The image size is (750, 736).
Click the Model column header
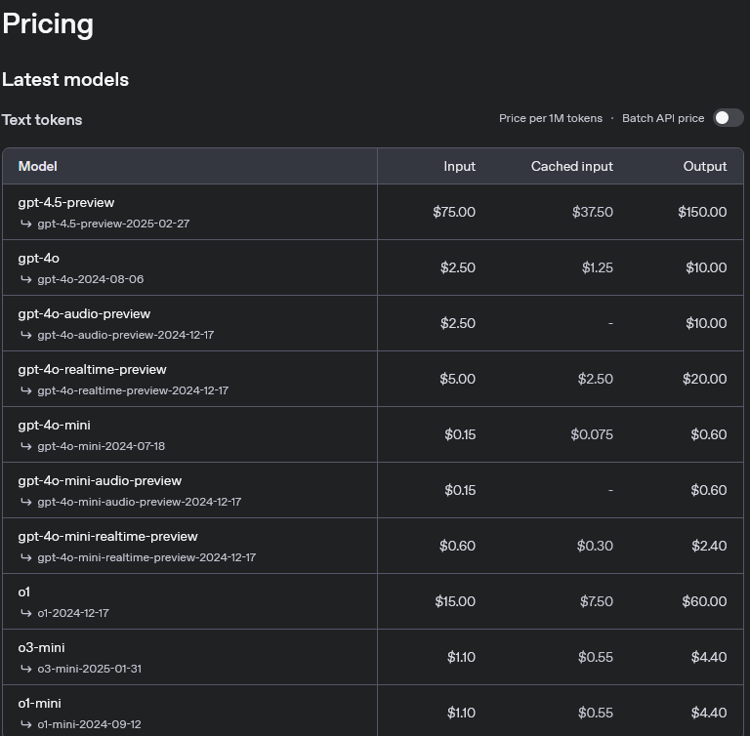(38, 166)
